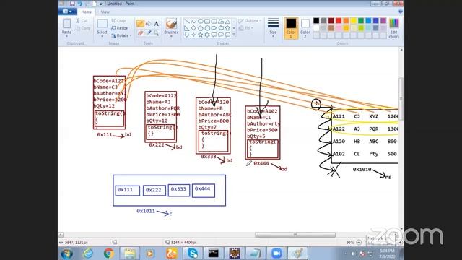This screenshot has height=260, width=462.
Task: Click the horizontal scrollbar left arrow
Action: pyautogui.click(x=61, y=235)
